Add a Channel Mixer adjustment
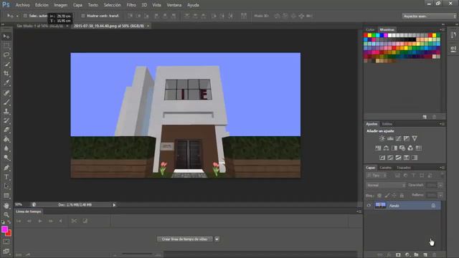This screenshot has height=258, width=459. pos(410,148)
